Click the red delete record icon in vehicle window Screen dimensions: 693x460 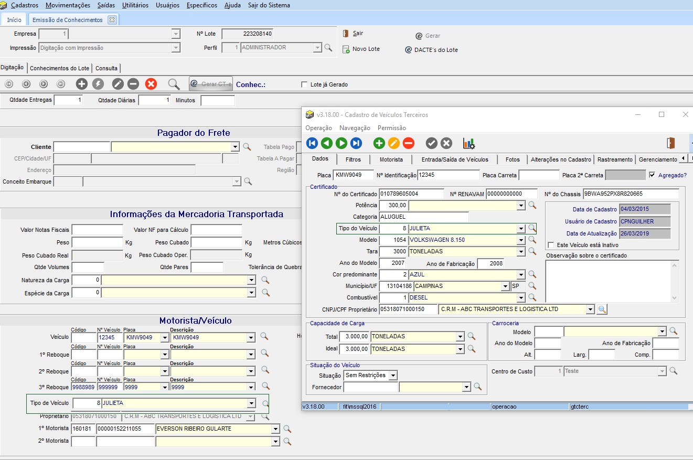click(408, 143)
